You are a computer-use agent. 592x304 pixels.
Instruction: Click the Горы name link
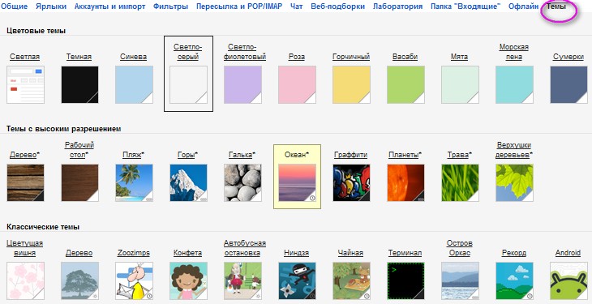(187, 155)
